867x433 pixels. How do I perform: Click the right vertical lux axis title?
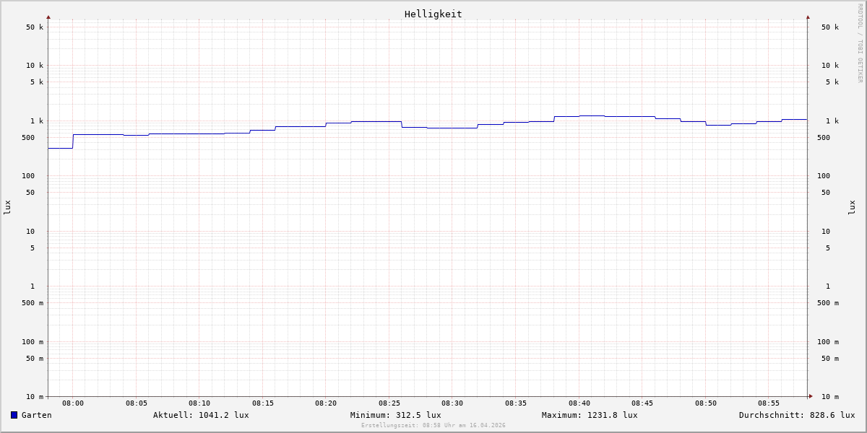(852, 207)
